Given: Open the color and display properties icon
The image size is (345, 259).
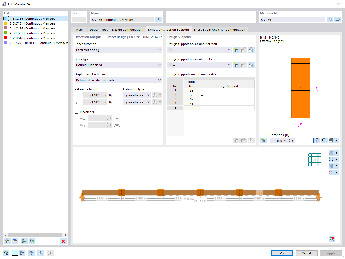Looking at the screenshot, I should click(x=22, y=253).
